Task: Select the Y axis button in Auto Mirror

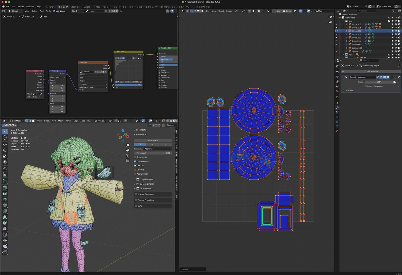Action: click(153, 144)
